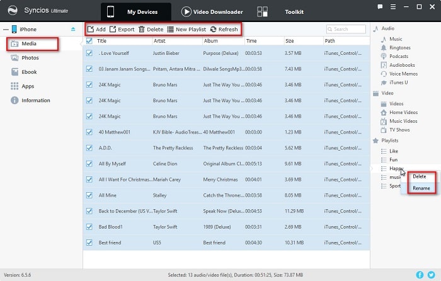Click the 11.29 MB size cell
This screenshot has height=281, width=441.
(x=294, y=211)
